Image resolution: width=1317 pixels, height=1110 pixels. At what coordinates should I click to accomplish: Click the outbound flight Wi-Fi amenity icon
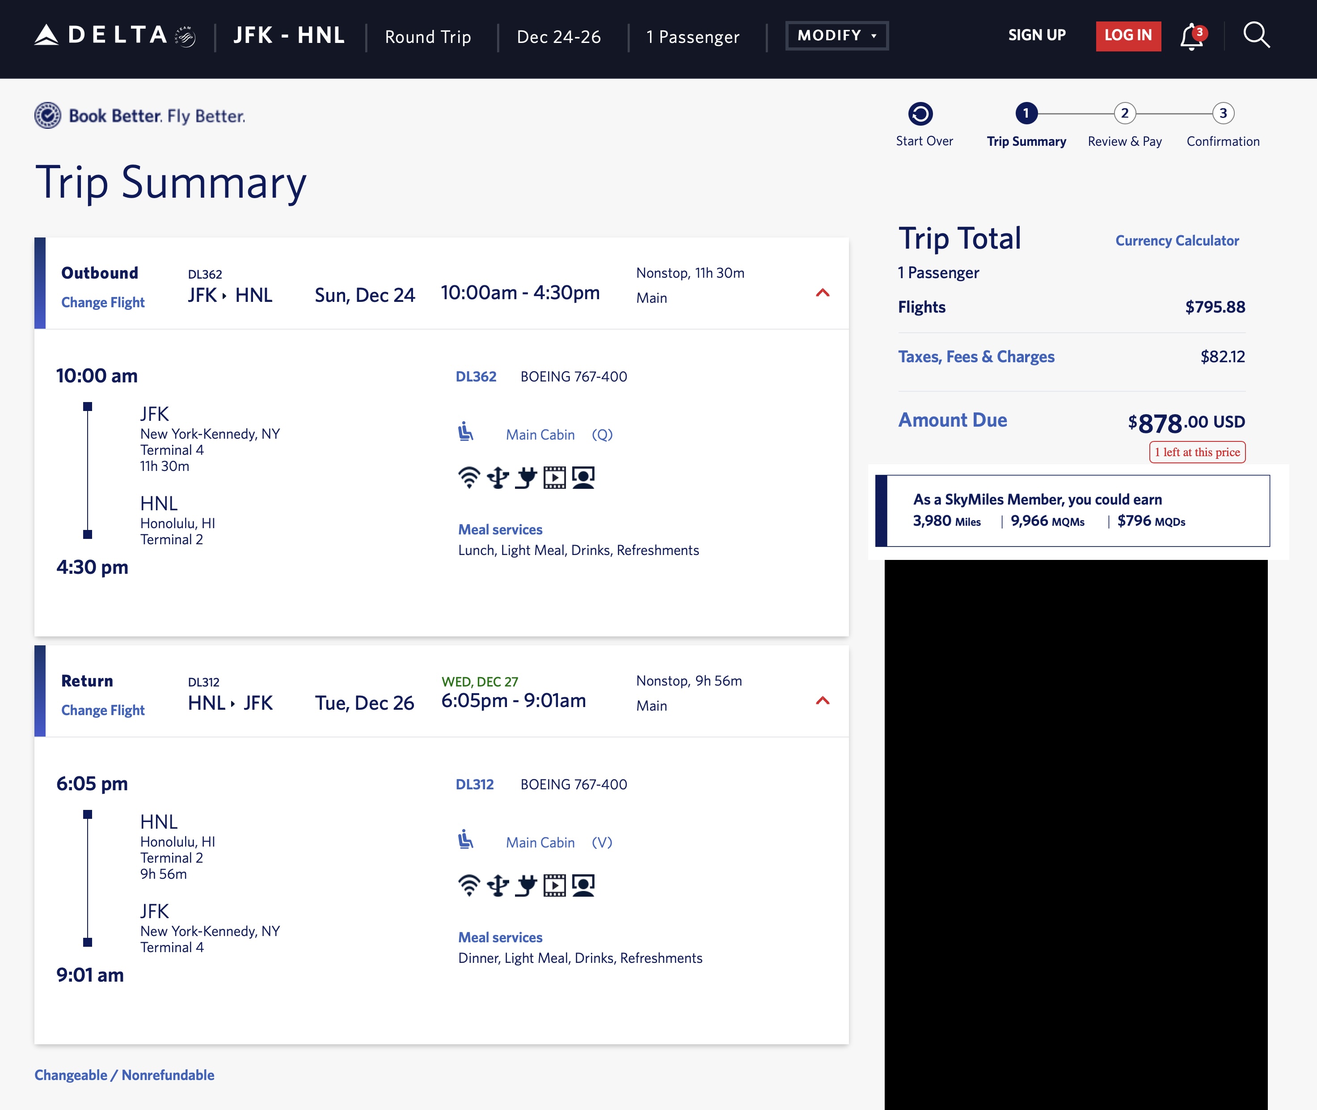(x=469, y=478)
